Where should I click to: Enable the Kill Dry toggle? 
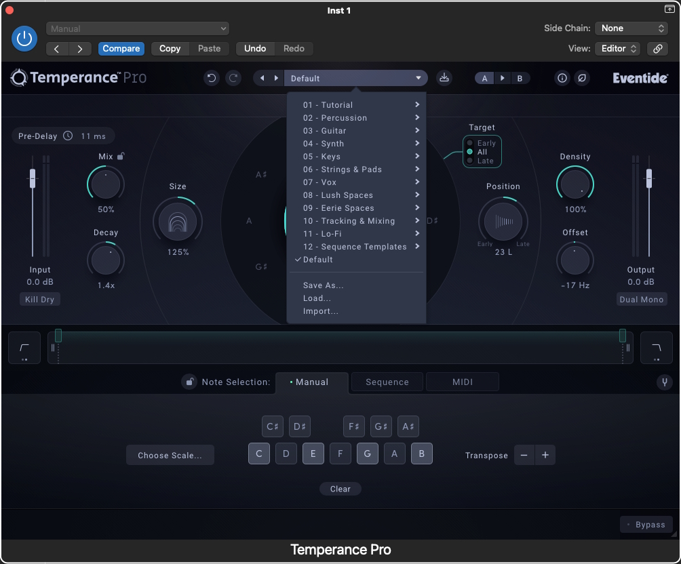point(39,299)
